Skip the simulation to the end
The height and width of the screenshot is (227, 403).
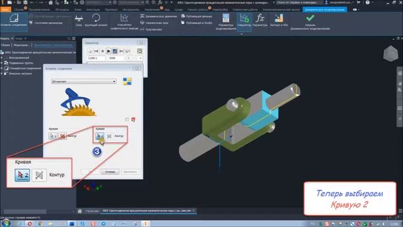coord(121,51)
